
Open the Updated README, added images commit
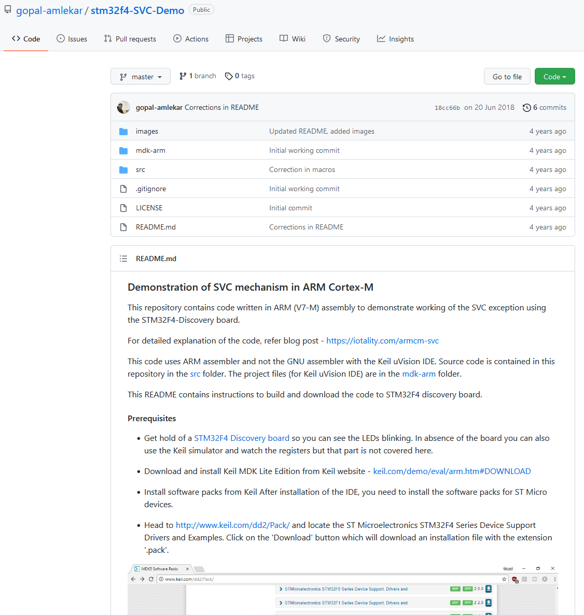pyautogui.click(x=322, y=131)
